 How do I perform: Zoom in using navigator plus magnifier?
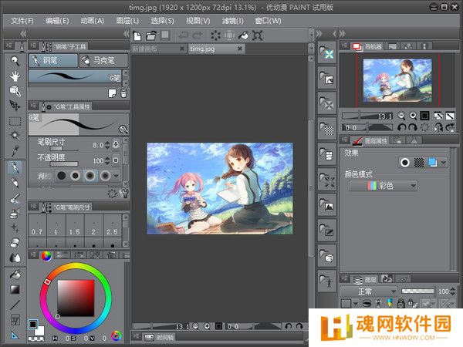coord(413,116)
